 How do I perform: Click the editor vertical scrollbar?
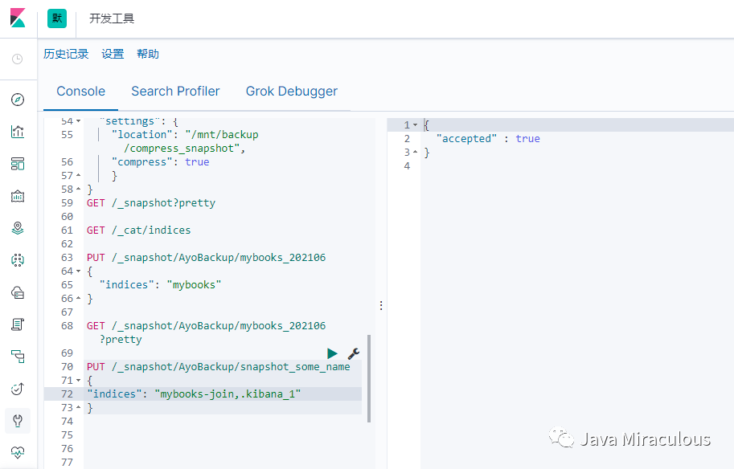click(369, 377)
